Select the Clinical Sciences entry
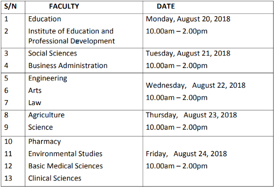This screenshot has height=187, width=274. [55, 178]
